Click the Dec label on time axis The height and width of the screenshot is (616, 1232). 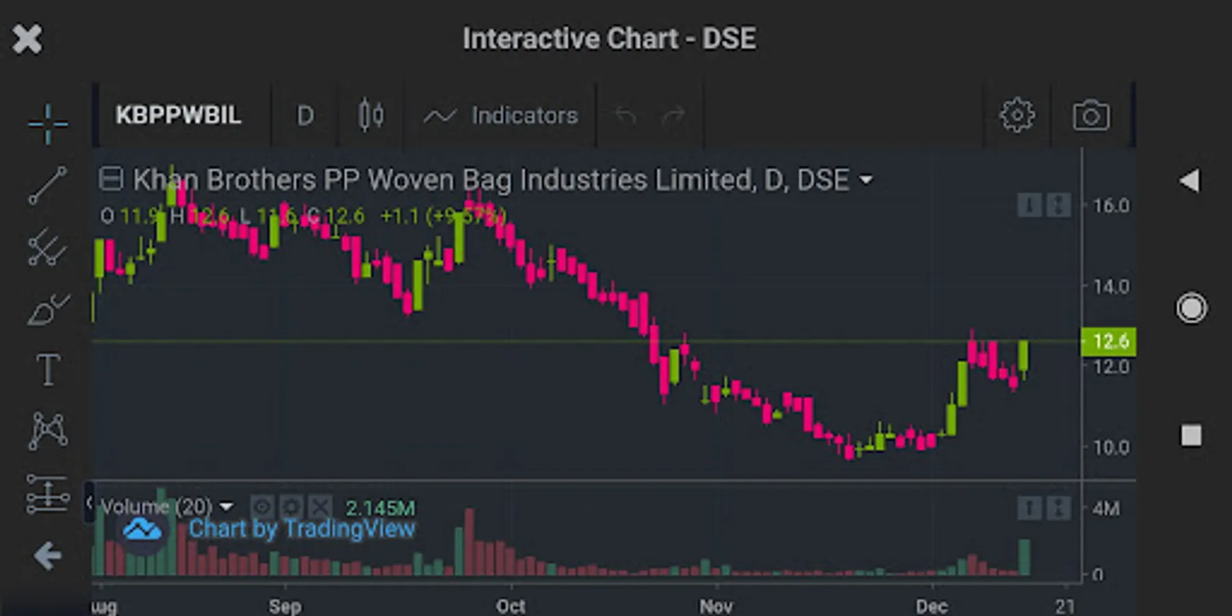[932, 606]
